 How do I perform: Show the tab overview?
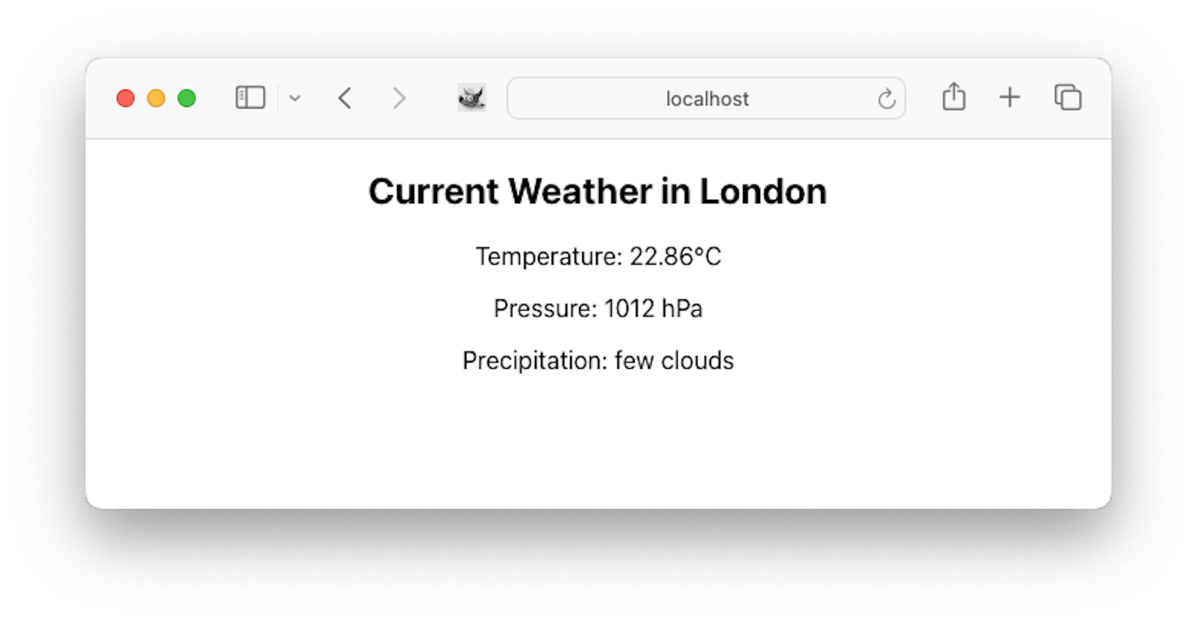pyautogui.click(x=1067, y=97)
